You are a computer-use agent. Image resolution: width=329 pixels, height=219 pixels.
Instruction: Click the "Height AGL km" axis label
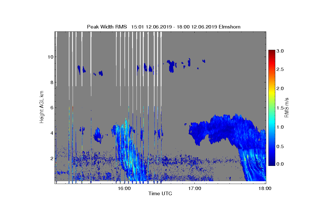(42, 107)
